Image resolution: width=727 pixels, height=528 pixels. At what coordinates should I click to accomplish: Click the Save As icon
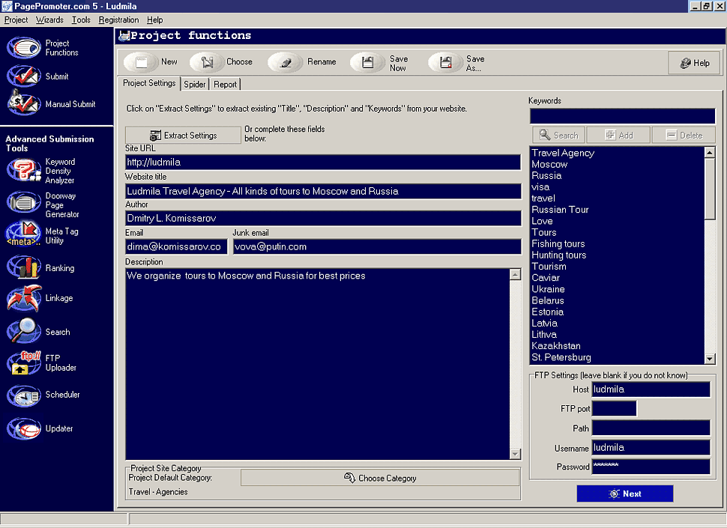(x=445, y=62)
